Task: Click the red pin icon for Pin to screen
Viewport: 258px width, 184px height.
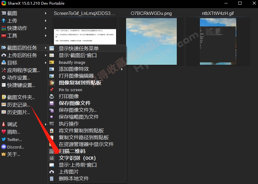Action: tap(52, 90)
